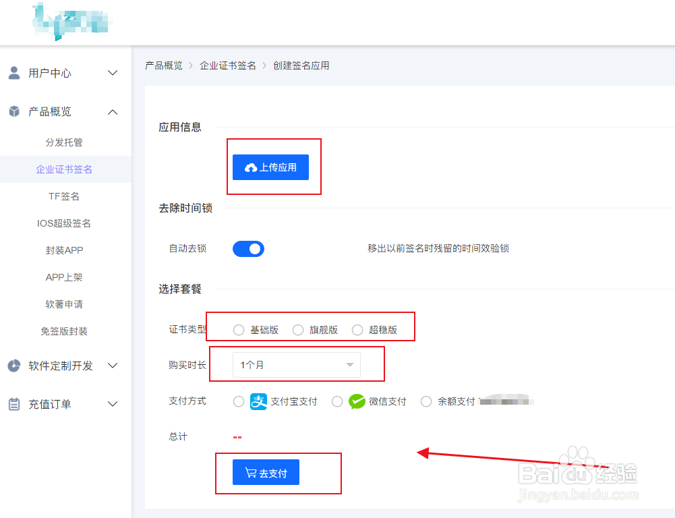
Task: Click the 去支付 payment button
Action: pyautogui.click(x=265, y=472)
